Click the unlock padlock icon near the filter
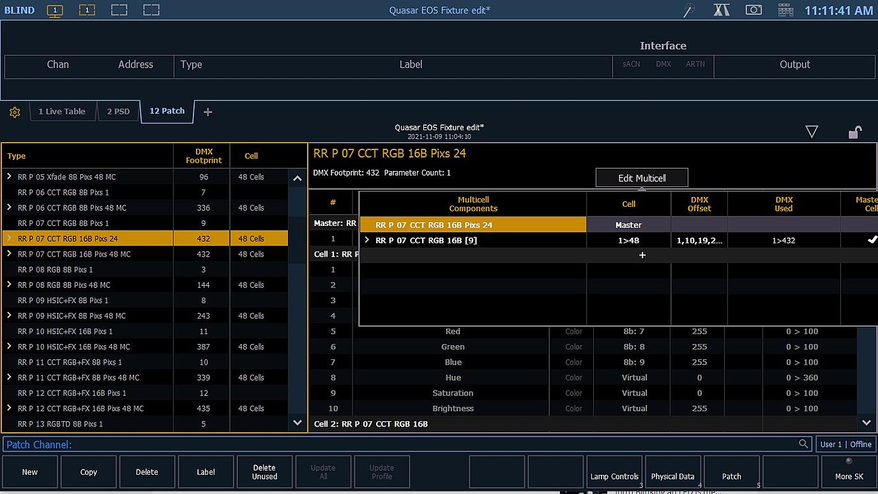Viewport: 878px width, 494px height. pyautogui.click(x=855, y=131)
